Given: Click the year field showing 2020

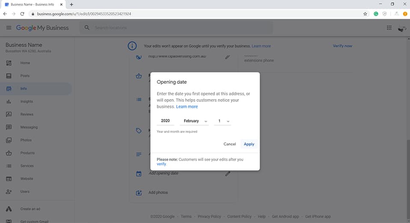Looking at the screenshot, I should [165, 120].
